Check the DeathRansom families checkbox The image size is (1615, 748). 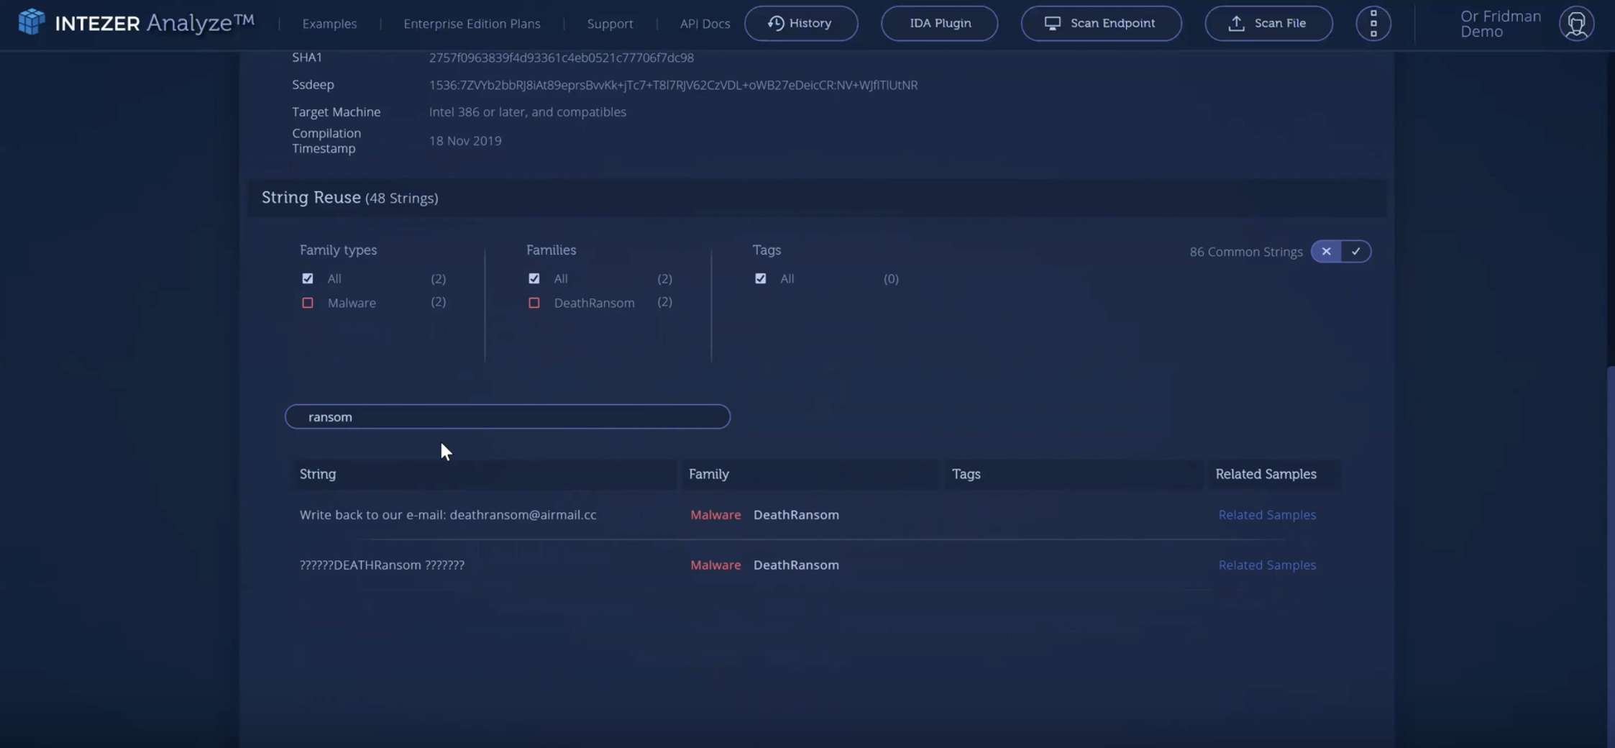pyautogui.click(x=533, y=303)
